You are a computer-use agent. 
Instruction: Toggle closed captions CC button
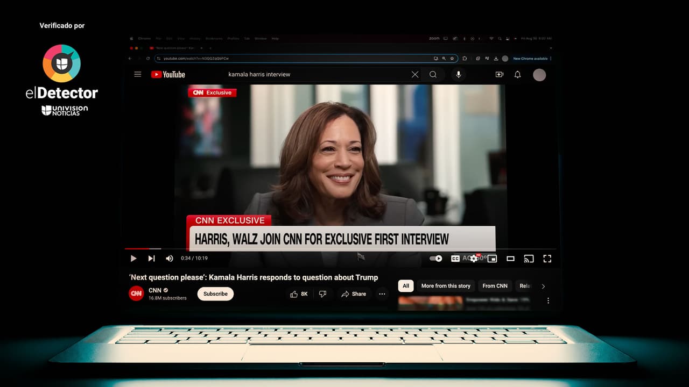point(455,259)
